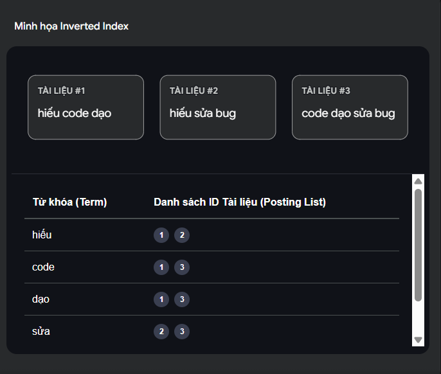Click the Danh sách ID Tài liệu column header

[240, 202]
